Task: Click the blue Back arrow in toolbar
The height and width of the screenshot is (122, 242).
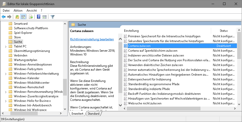Action: pyautogui.click(x=4, y=17)
